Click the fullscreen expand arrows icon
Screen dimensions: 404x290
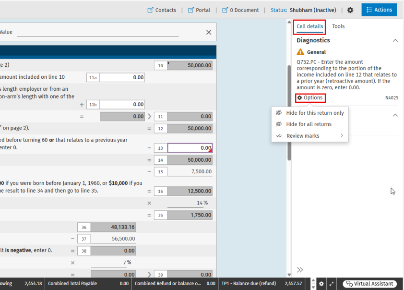[x=332, y=284]
